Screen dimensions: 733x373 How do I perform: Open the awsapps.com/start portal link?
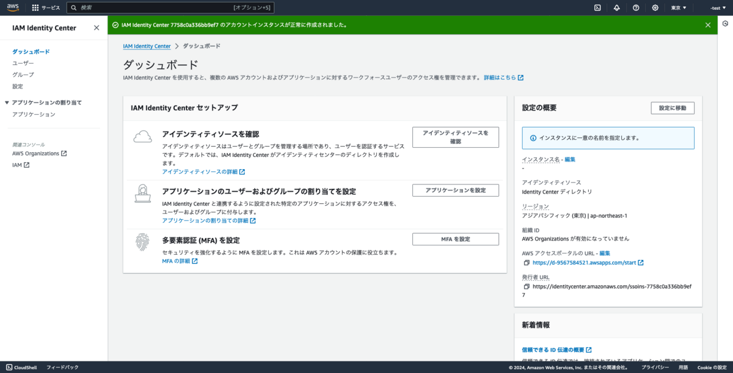tap(588, 263)
